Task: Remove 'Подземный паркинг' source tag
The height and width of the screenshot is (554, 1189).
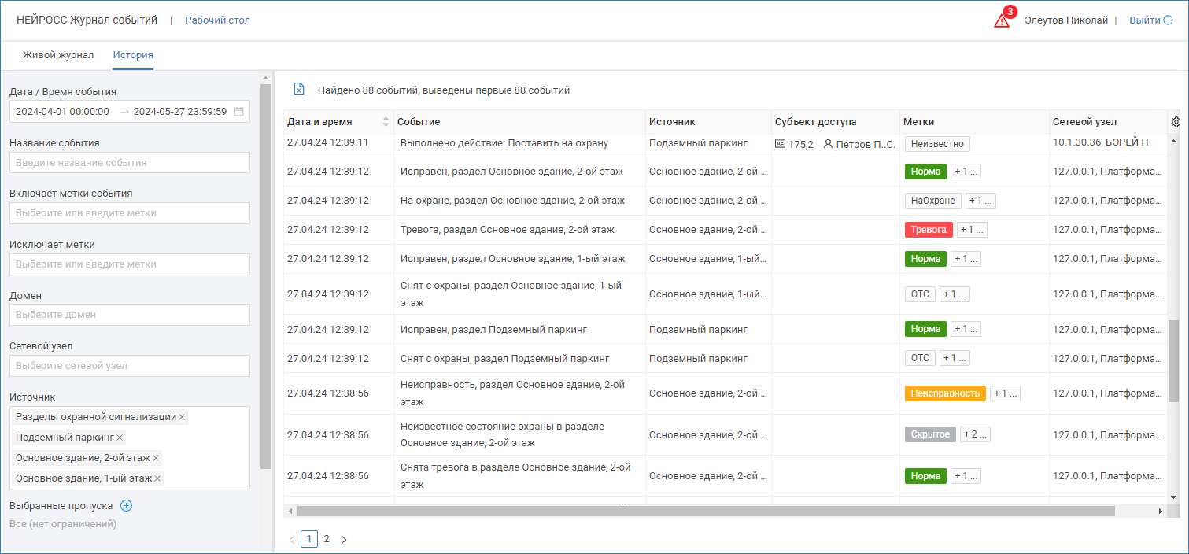Action: pyautogui.click(x=120, y=438)
